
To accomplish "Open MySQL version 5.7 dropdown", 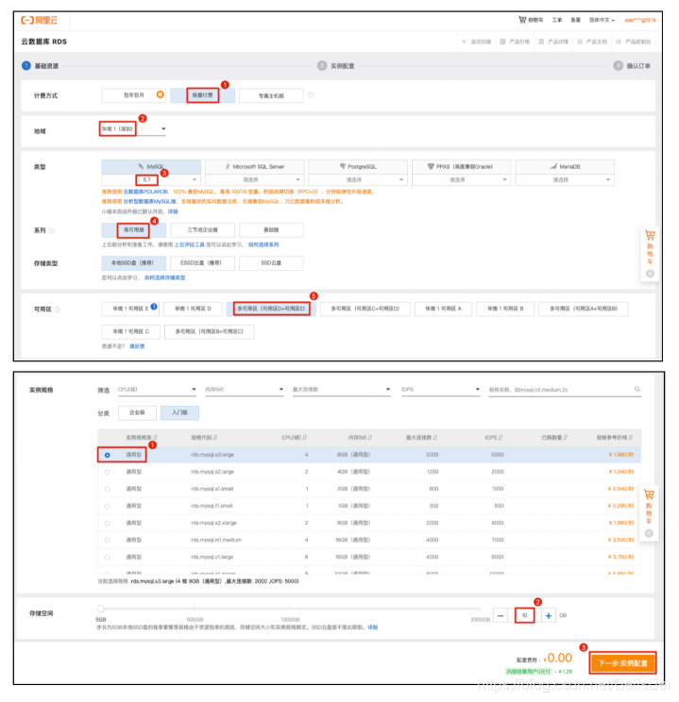I will click(x=151, y=179).
